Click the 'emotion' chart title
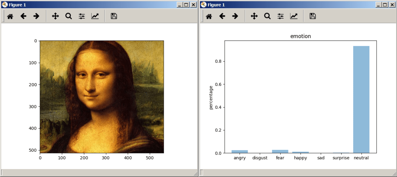 tap(301, 36)
